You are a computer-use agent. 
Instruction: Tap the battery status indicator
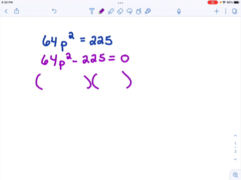click(x=236, y=2)
